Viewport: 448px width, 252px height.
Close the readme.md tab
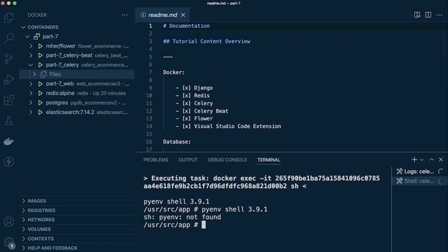(183, 15)
